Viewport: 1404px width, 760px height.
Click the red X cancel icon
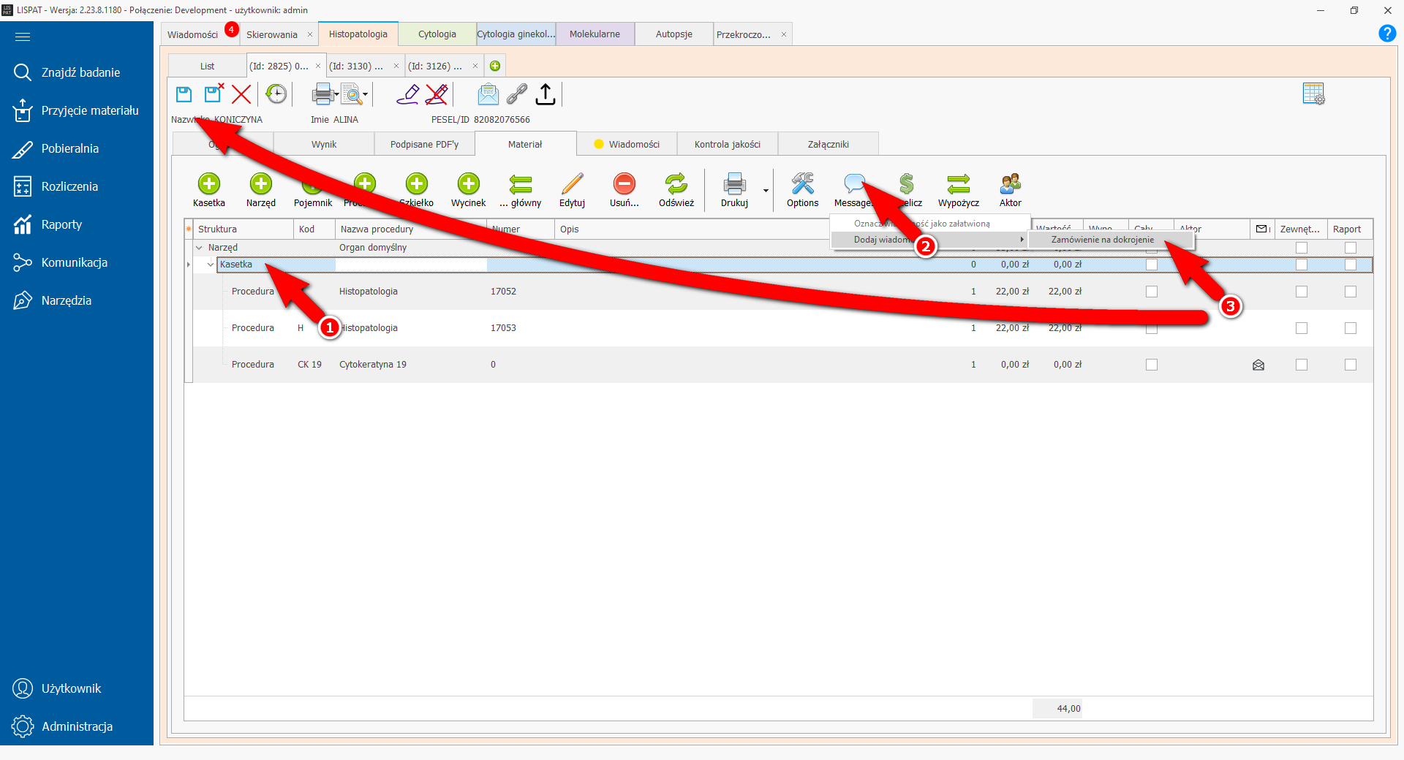[x=241, y=94]
